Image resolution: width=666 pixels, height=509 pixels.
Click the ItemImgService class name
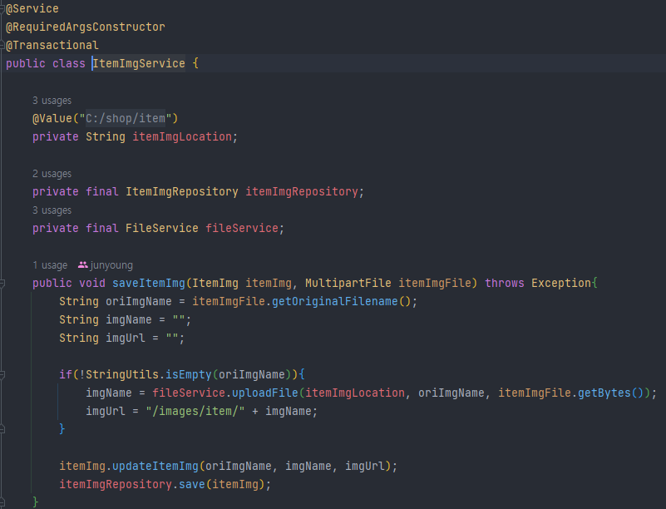coord(139,64)
